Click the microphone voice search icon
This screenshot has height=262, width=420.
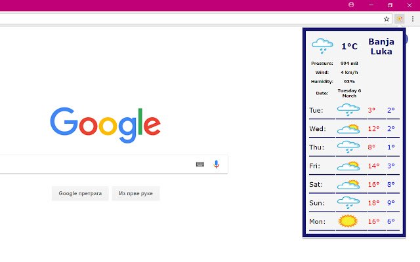tap(217, 164)
